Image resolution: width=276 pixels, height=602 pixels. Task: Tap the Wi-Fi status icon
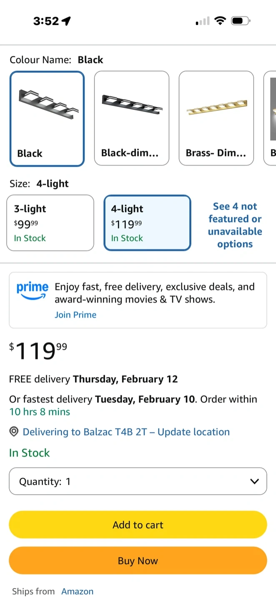(220, 20)
